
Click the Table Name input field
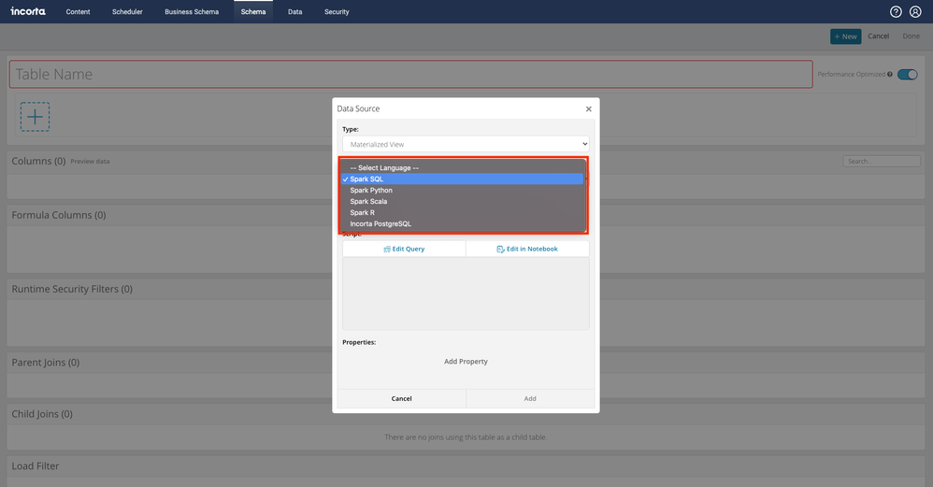point(411,75)
